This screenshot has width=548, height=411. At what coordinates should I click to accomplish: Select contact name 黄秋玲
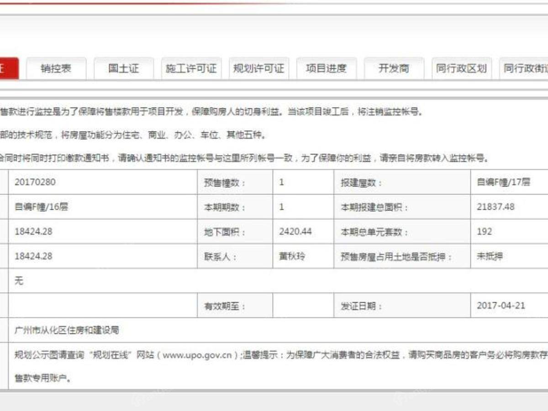292,256
